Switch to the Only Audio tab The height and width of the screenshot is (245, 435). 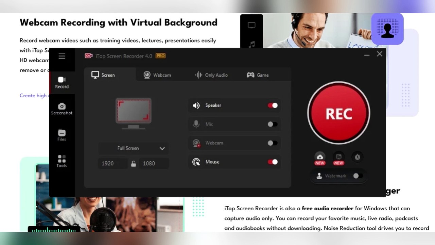pos(211,75)
